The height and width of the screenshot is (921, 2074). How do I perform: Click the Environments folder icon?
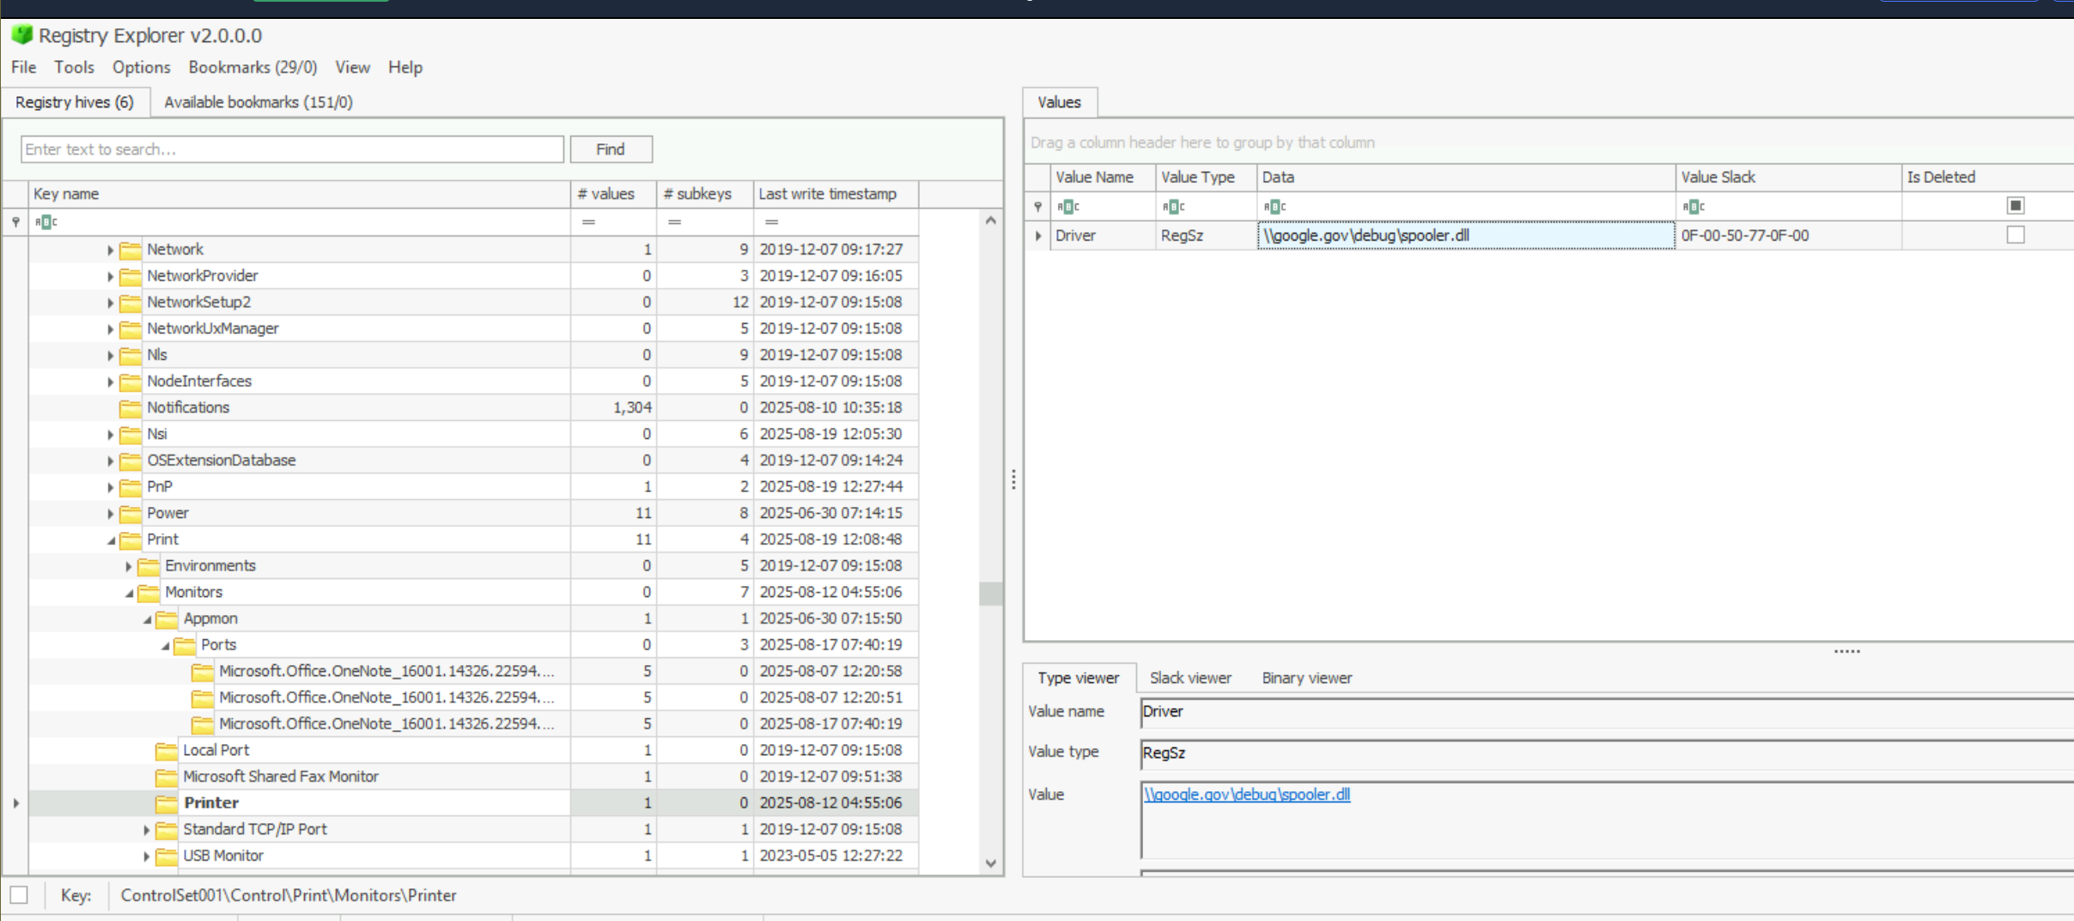[149, 566]
